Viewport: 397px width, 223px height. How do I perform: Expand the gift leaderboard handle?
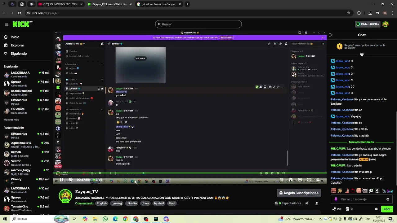click(x=362, y=55)
